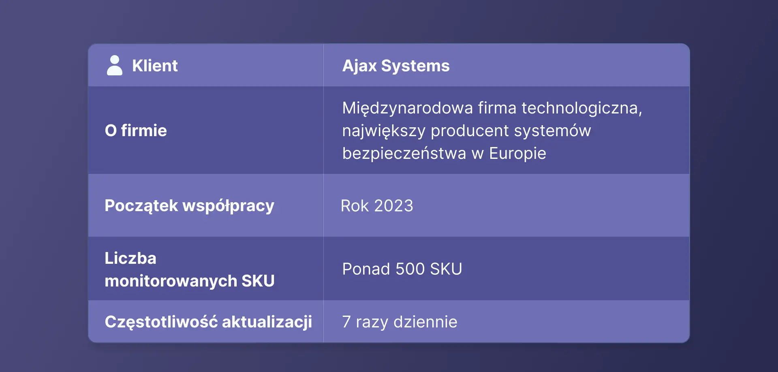Screen dimensions: 778x372
Task: Click the person icon beside Klient
Action: [114, 65]
